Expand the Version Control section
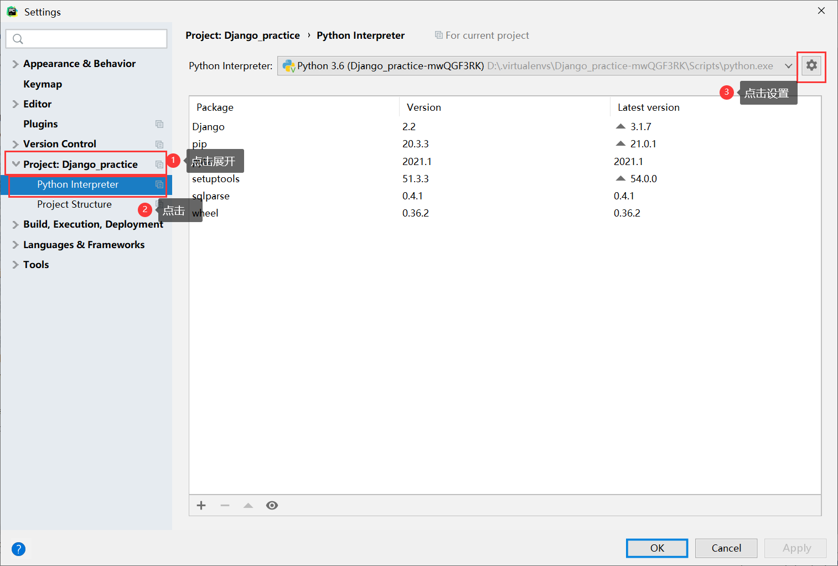Image resolution: width=838 pixels, height=566 pixels. click(15, 145)
